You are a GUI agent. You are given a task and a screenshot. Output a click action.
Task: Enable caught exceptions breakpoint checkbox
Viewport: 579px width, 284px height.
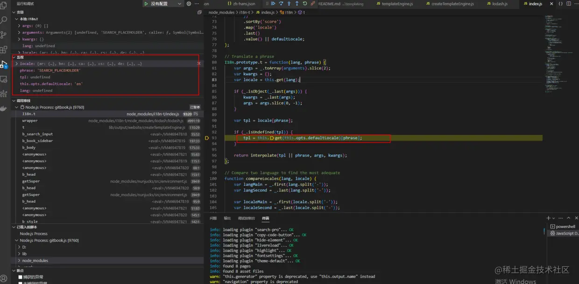point(20,277)
